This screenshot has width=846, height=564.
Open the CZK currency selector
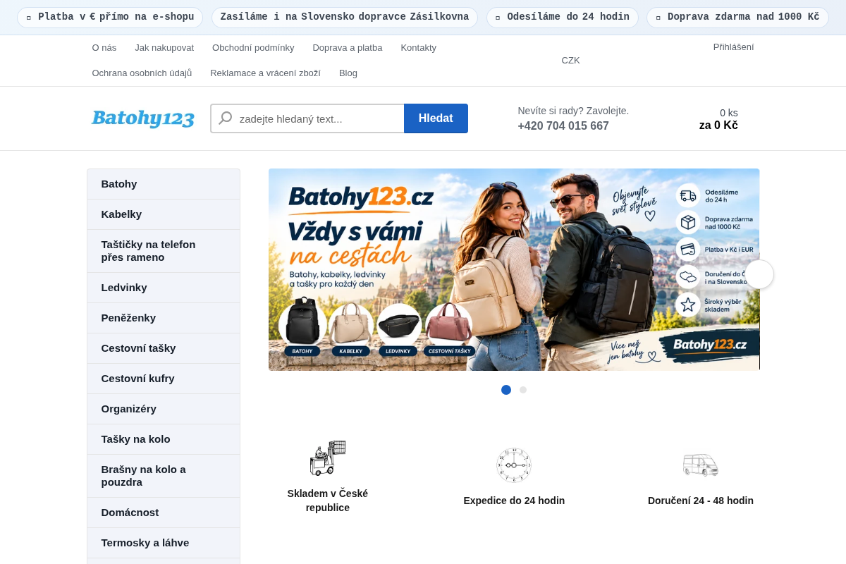click(571, 61)
